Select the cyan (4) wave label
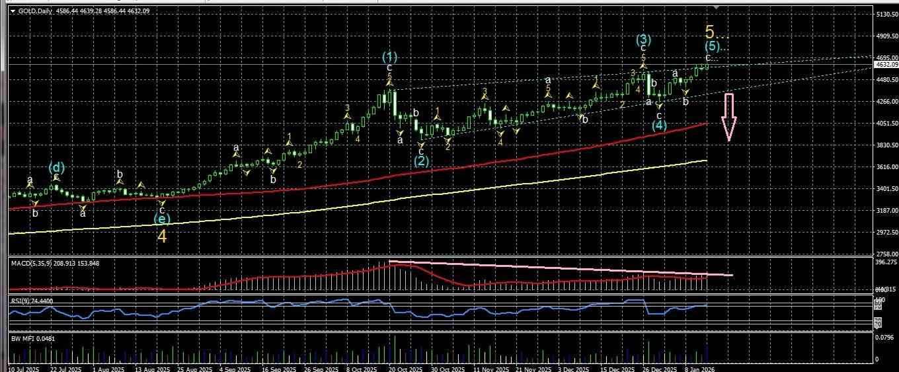 click(659, 125)
